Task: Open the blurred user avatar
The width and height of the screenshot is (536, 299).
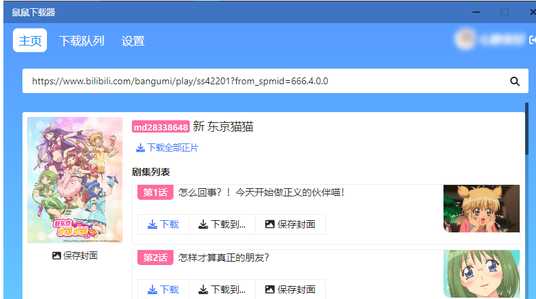Action: 465,39
